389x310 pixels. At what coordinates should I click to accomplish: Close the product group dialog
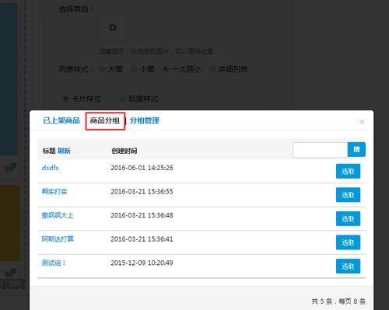[x=362, y=122]
